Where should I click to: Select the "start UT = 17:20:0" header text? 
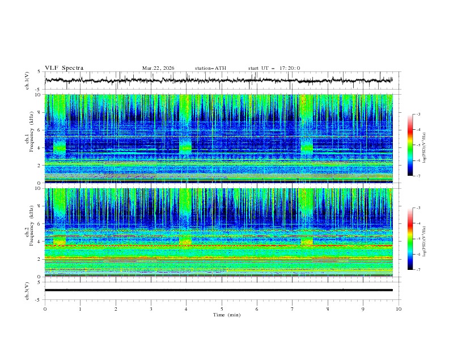tap(274, 68)
